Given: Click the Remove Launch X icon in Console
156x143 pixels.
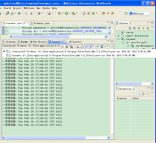Looking at the screenshot, I should click(x=67, y=47).
